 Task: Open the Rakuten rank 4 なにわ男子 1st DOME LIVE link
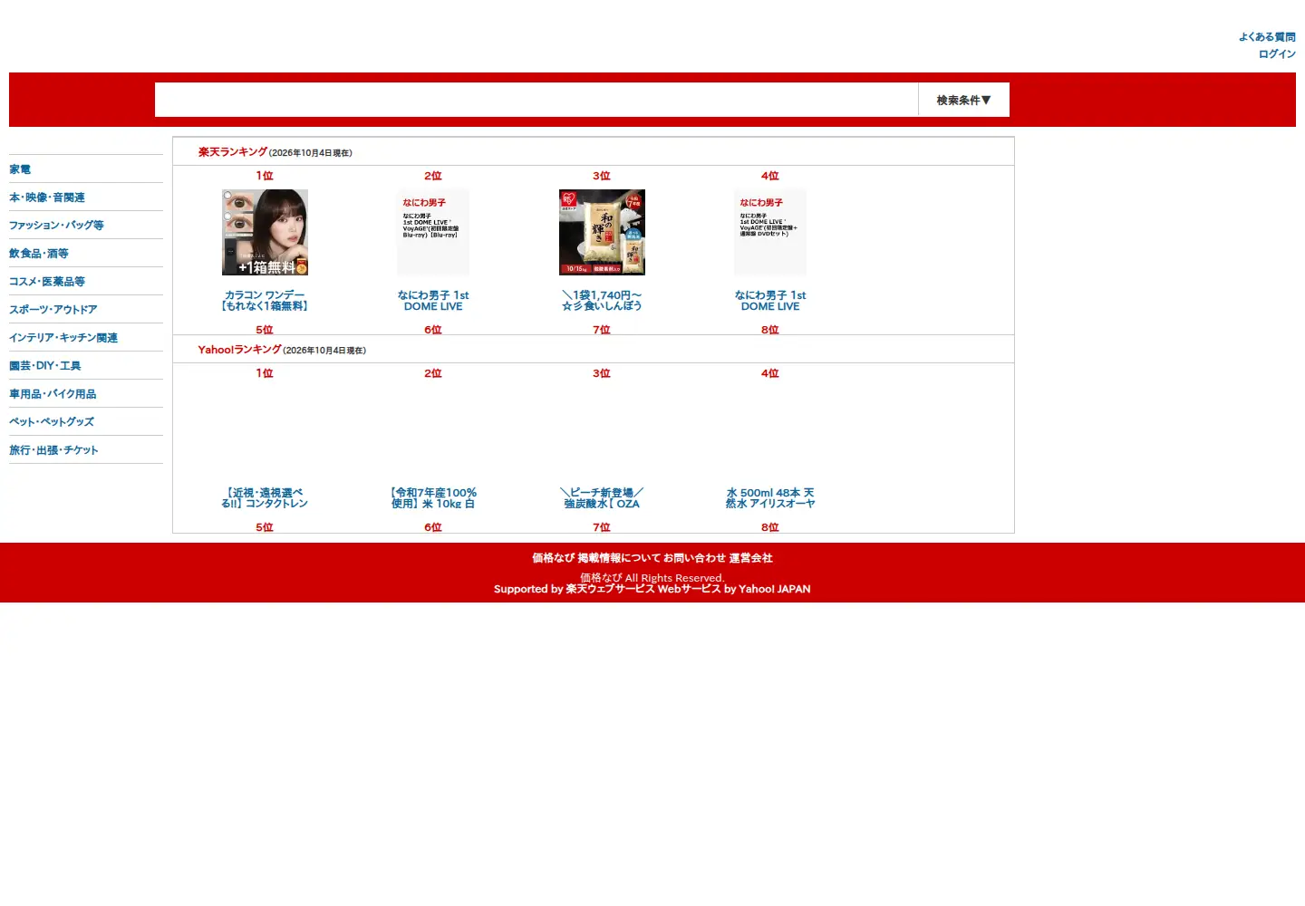click(x=770, y=301)
